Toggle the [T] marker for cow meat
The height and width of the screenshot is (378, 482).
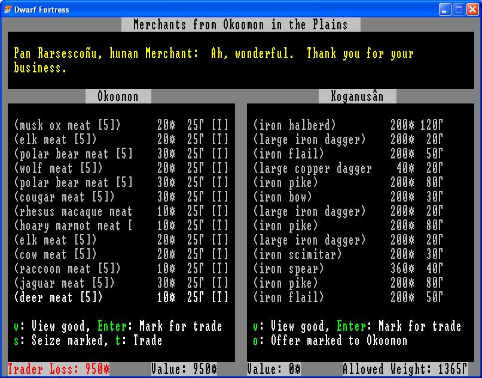(x=220, y=254)
